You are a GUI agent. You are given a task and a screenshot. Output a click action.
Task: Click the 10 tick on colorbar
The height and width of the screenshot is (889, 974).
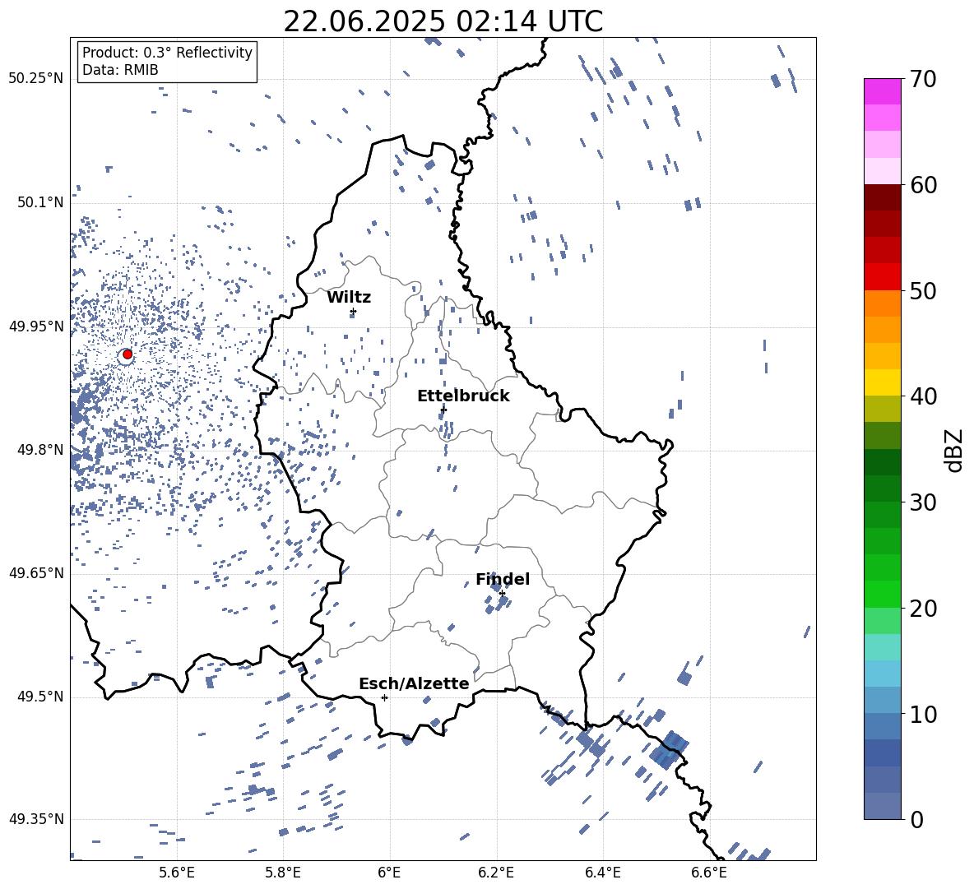(923, 714)
